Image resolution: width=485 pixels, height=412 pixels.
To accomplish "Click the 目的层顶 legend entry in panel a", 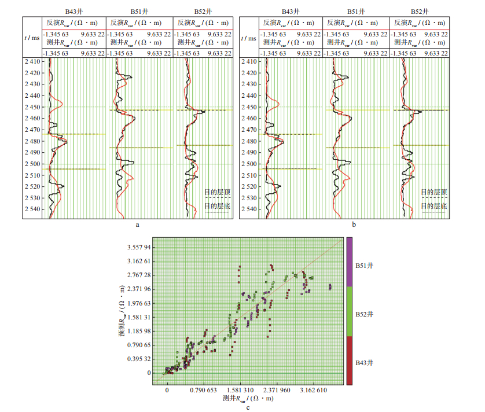I will tap(216, 192).
